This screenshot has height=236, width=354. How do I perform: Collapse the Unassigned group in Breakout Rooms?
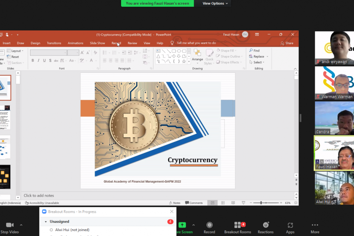[46, 222]
